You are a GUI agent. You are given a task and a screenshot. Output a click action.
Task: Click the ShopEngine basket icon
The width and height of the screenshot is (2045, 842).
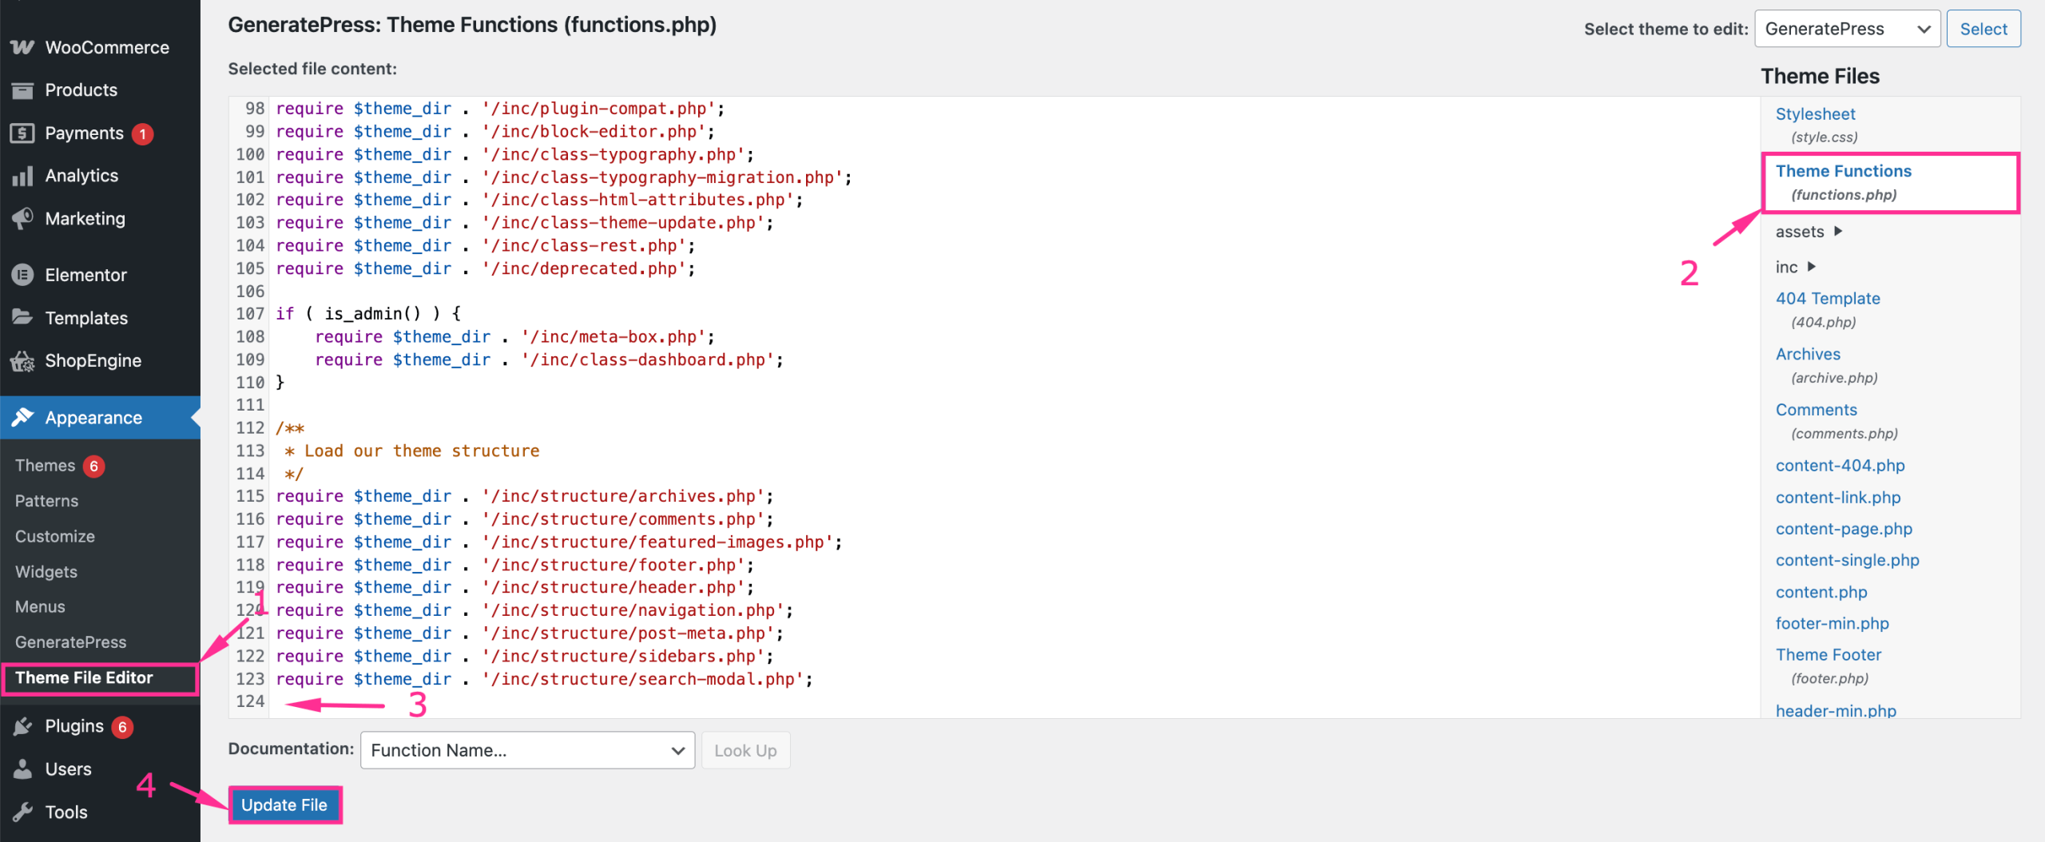[x=22, y=361]
